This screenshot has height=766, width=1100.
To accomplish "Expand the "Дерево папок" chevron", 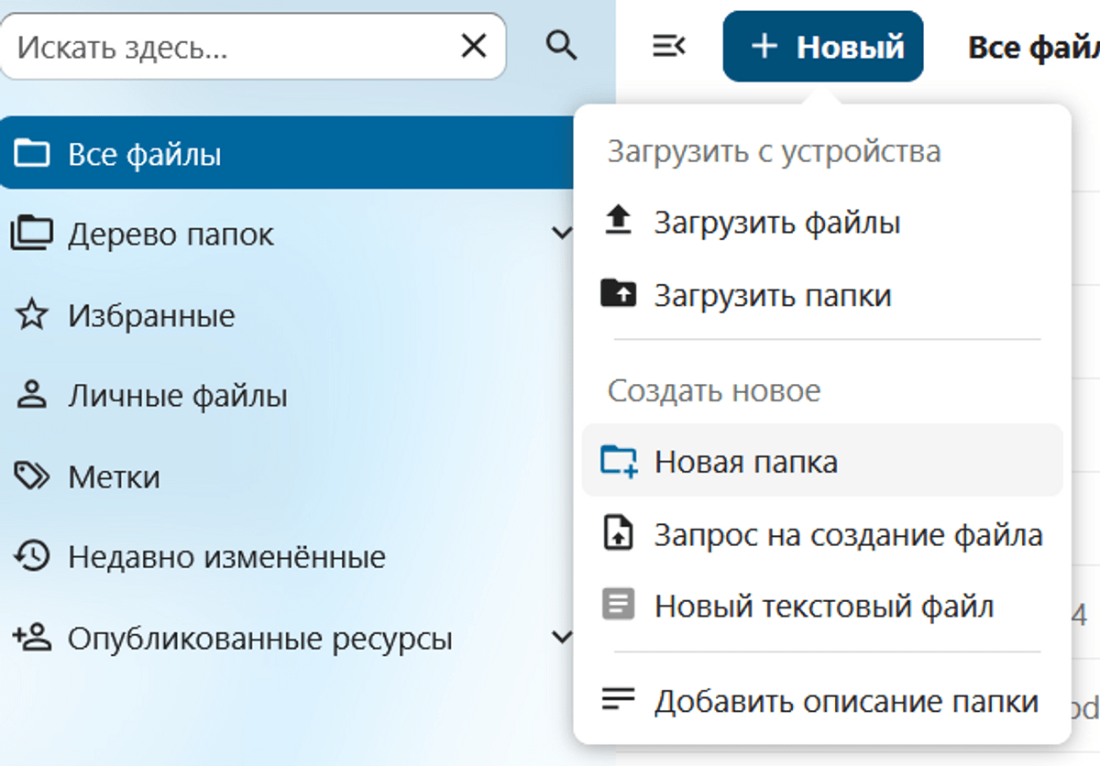I will [562, 234].
